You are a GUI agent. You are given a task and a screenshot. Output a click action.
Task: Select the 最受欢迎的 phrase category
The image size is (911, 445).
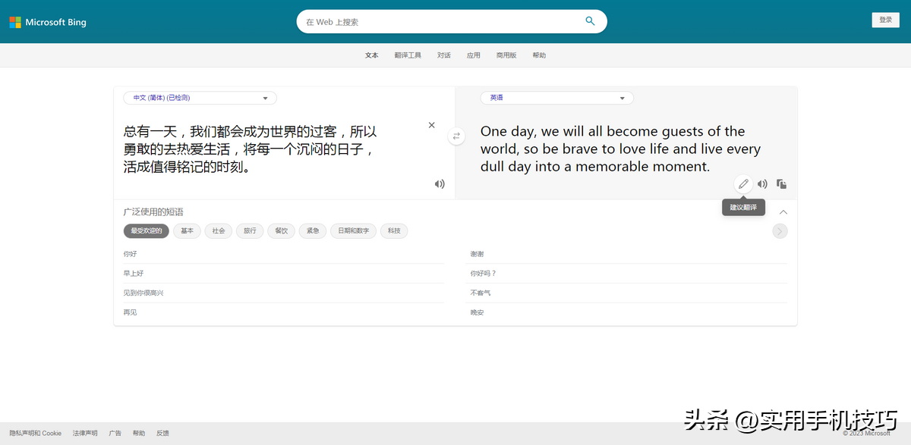tap(146, 231)
